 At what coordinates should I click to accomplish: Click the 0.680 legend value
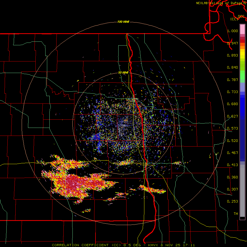tap(232, 104)
